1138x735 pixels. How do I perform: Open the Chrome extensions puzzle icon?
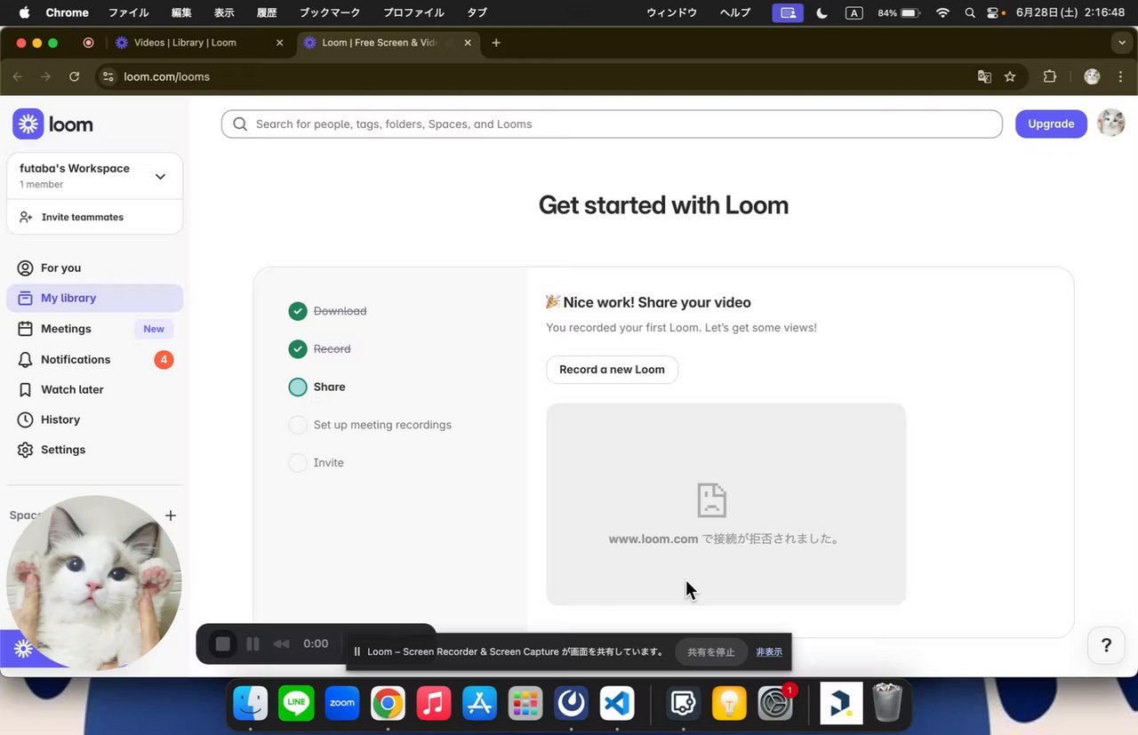1050,76
